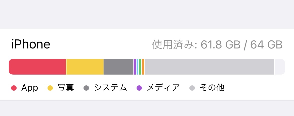The height and width of the screenshot is (116, 294).
Task: Tap the purple メディア legend dot
Action: point(139,88)
